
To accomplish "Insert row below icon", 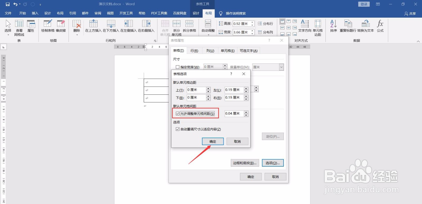I will point(111,26).
